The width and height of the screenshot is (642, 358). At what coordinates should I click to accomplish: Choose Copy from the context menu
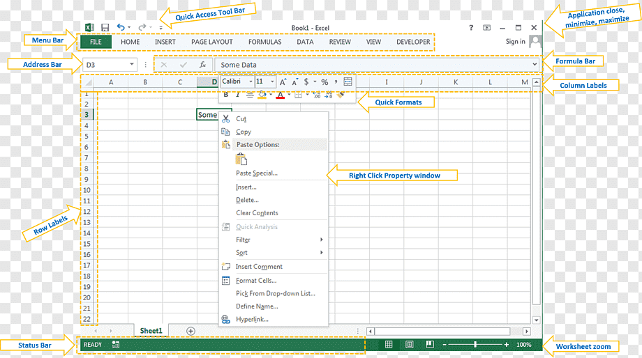pos(244,132)
